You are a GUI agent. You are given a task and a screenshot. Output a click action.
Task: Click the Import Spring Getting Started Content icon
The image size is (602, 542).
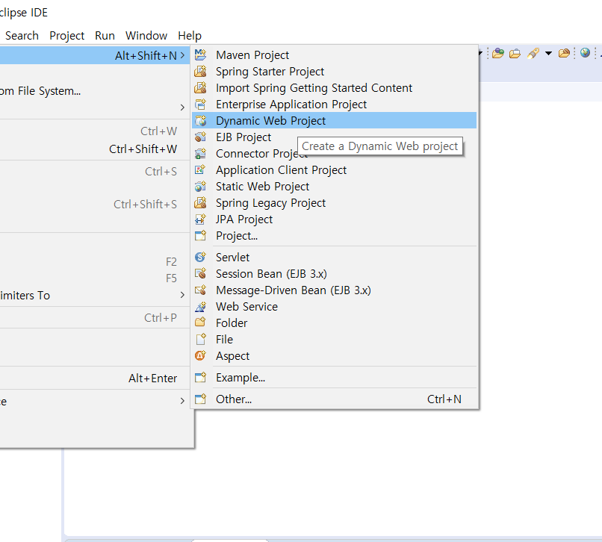200,88
